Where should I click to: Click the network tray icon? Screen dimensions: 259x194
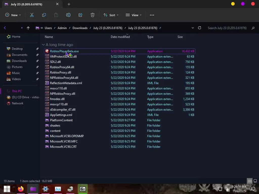click(220, 189)
